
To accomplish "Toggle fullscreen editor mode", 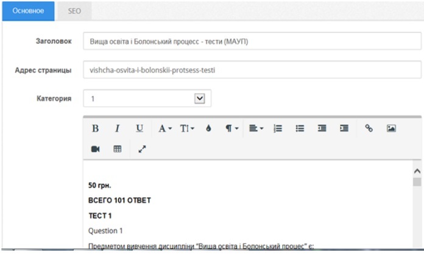I will coord(142,149).
